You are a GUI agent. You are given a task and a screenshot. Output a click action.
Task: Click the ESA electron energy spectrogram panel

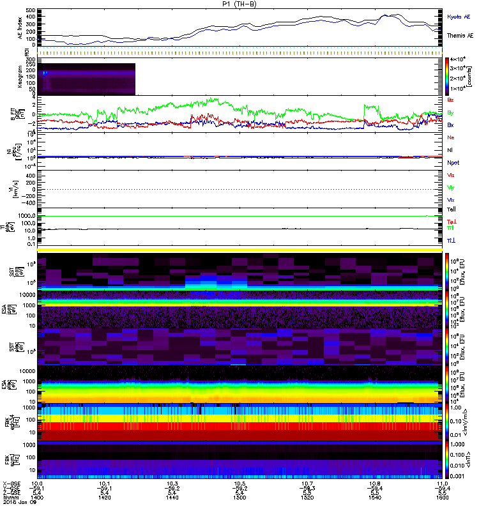pos(240,385)
